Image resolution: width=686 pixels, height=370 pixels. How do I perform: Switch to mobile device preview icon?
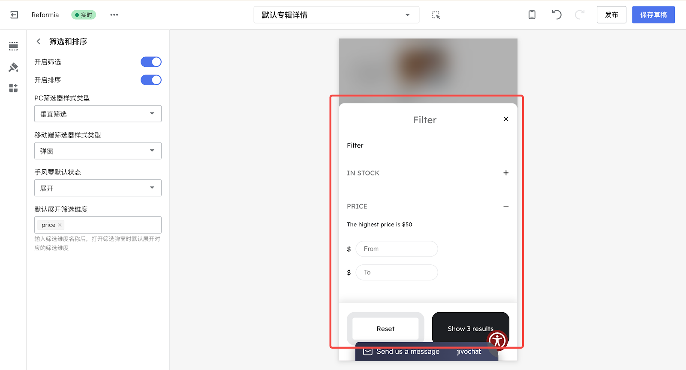[x=532, y=15]
